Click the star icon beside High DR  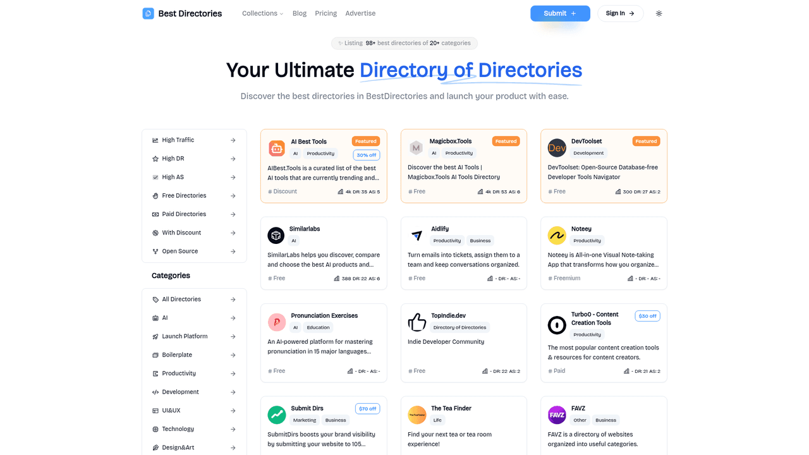155,159
